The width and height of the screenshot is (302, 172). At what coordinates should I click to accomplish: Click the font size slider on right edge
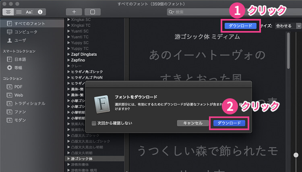296,155
